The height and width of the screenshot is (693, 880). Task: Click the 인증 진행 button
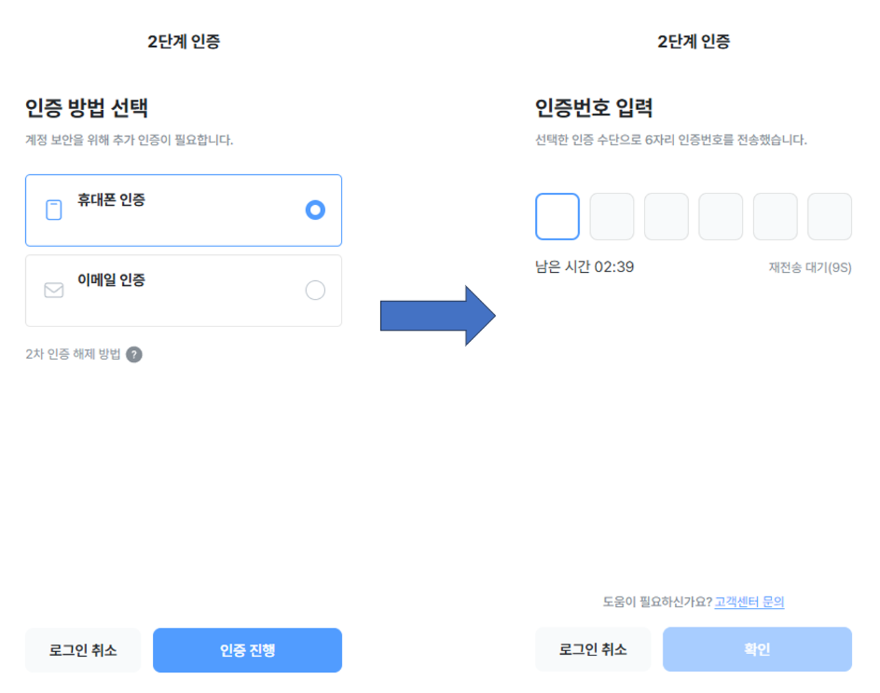click(x=247, y=650)
